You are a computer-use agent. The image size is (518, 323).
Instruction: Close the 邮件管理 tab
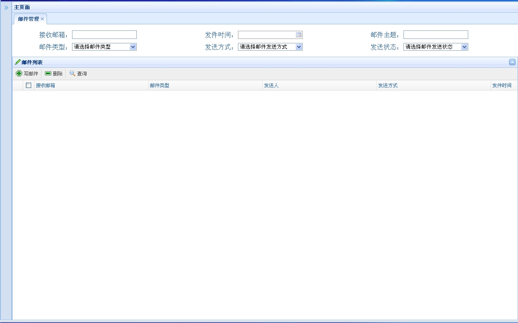click(42, 19)
